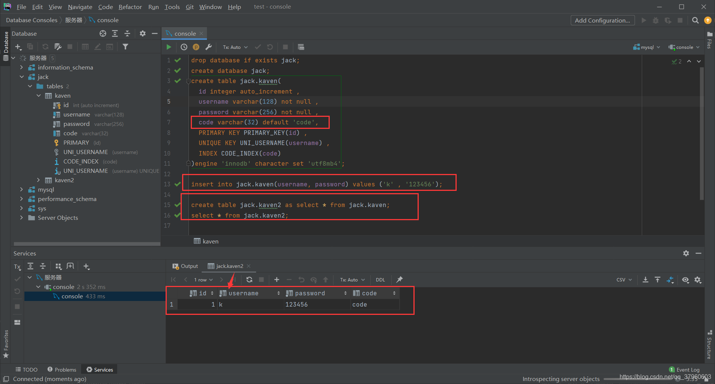Open result grid settings gear

[x=698, y=280]
